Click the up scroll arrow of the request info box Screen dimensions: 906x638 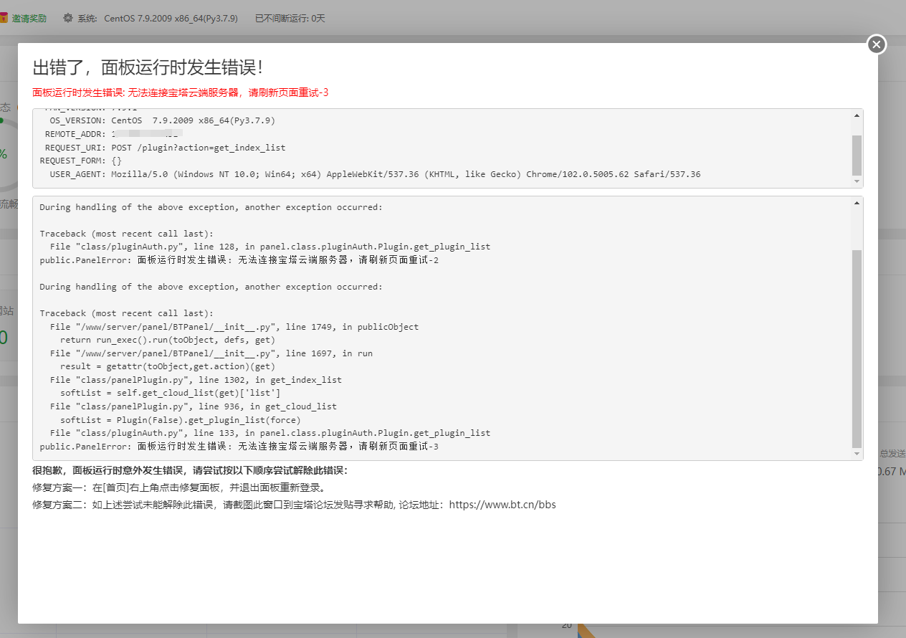857,114
